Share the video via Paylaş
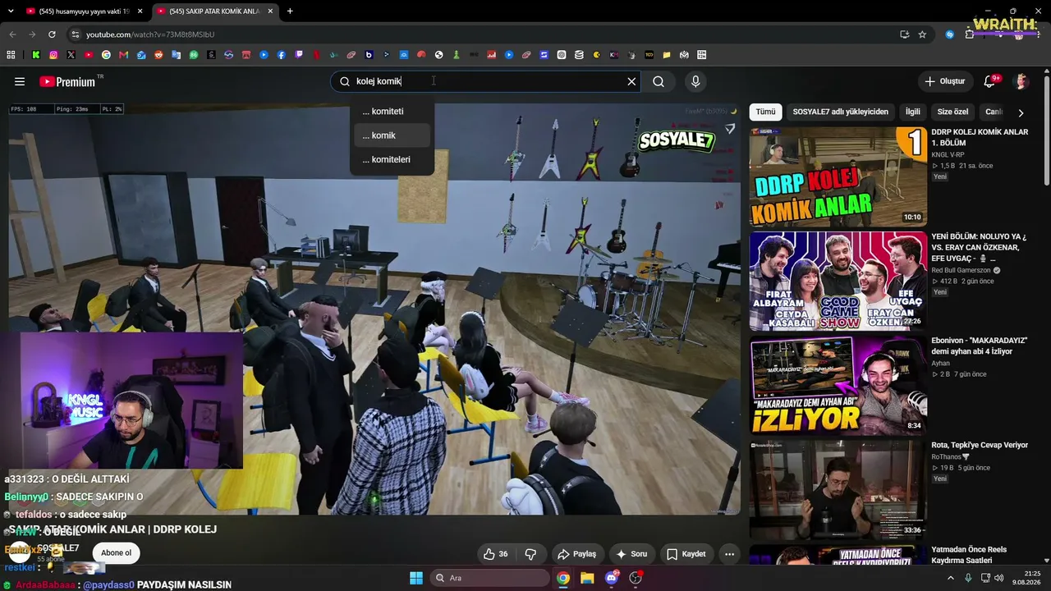1051x591 pixels. coord(577,554)
